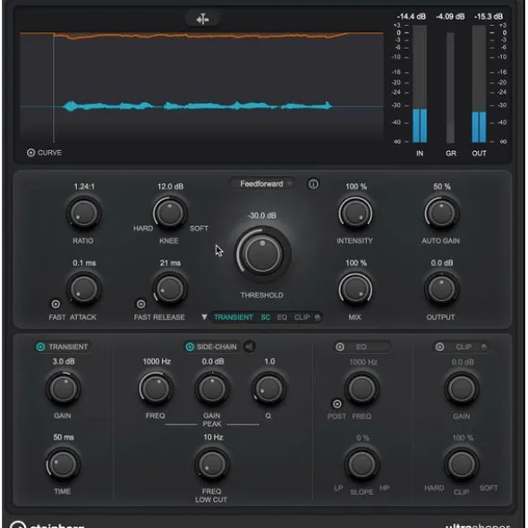
Task: Adjust the RATIO knob
Action: click(83, 214)
